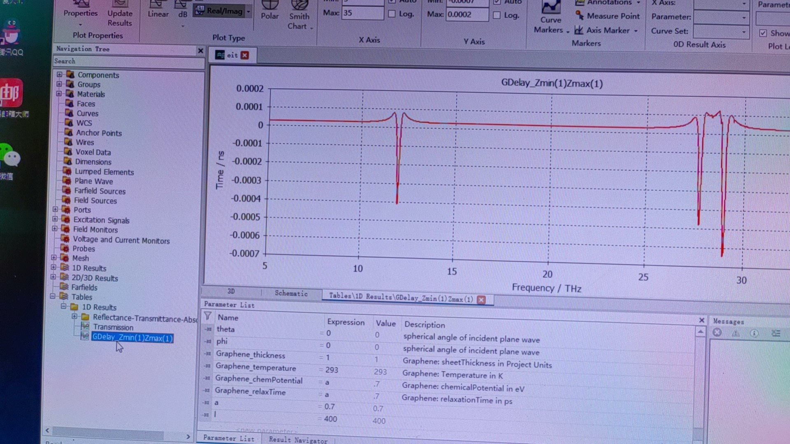Select Transmission table in tree

[x=113, y=327]
